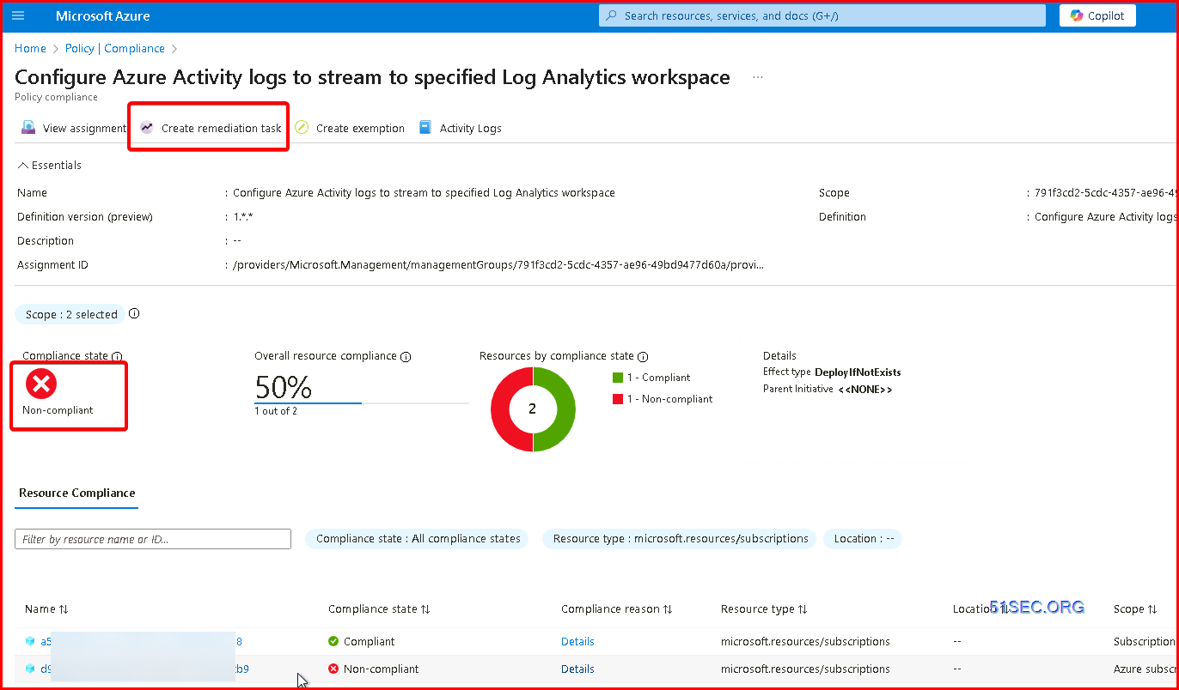Click View assignment icon

[28, 128]
